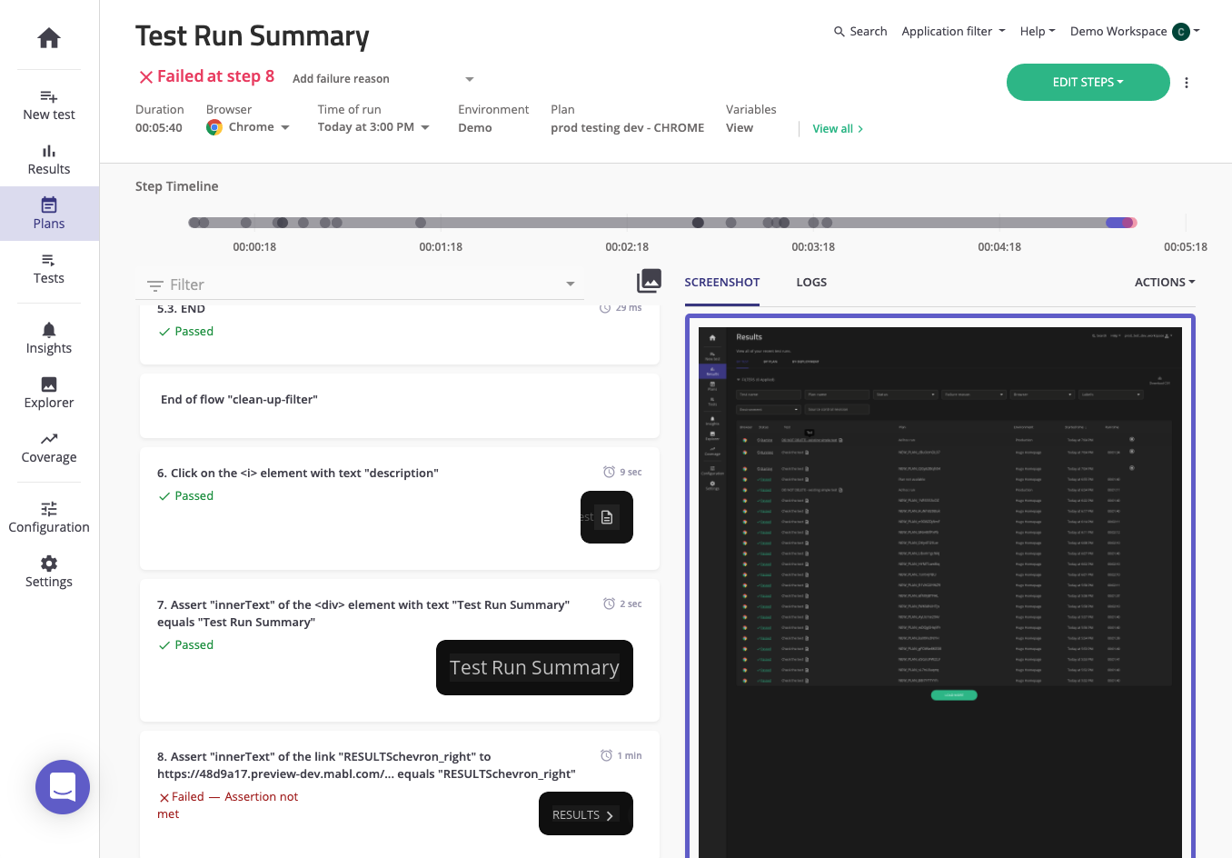Screen dimensions: 1232x858
Task: Click the Duration 00:05:40 value
Action: pyautogui.click(x=159, y=128)
